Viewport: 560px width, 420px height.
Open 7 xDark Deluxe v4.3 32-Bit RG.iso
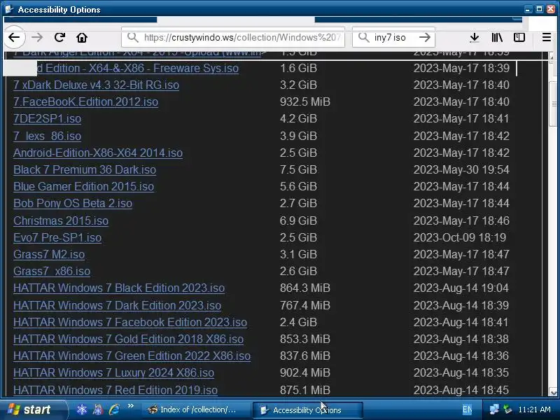click(x=96, y=85)
